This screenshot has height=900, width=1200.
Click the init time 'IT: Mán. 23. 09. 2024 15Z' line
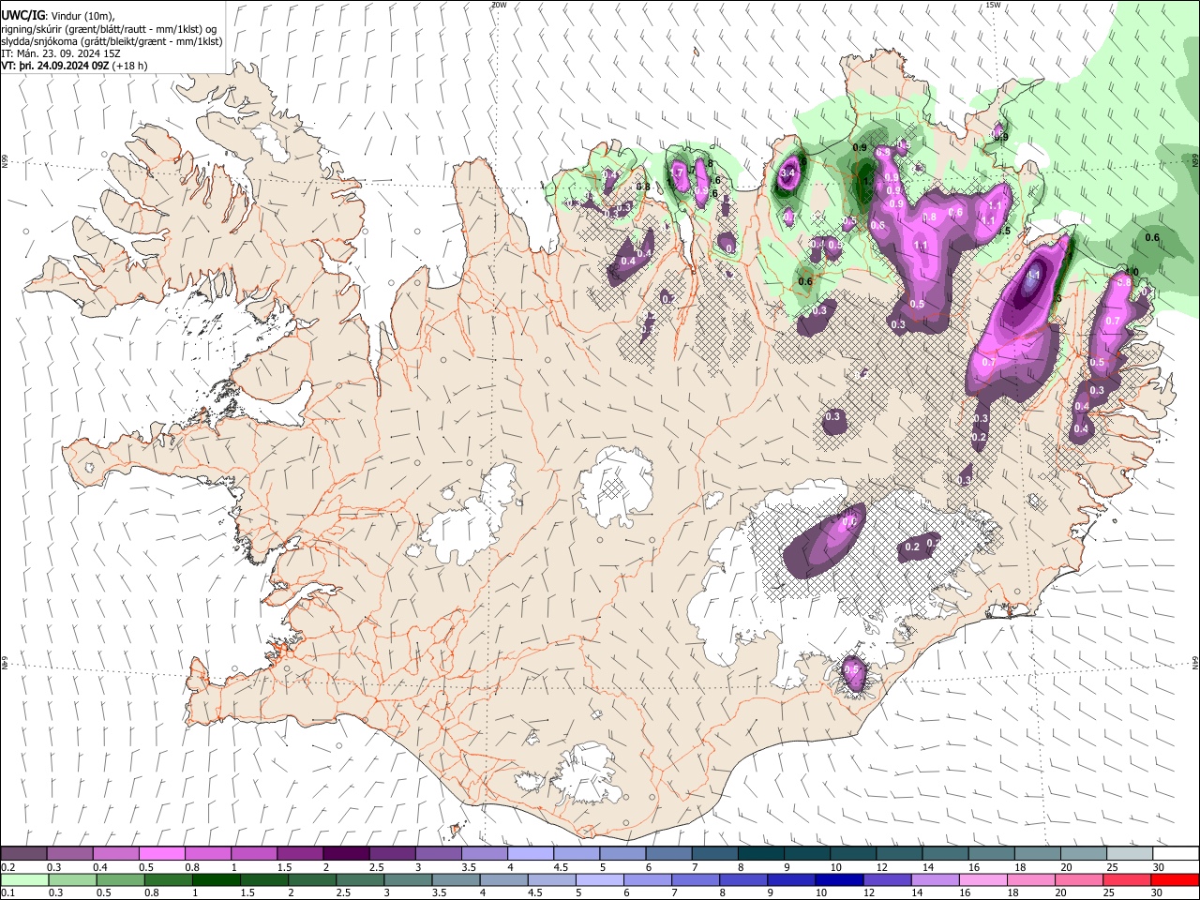pyautogui.click(x=61, y=54)
